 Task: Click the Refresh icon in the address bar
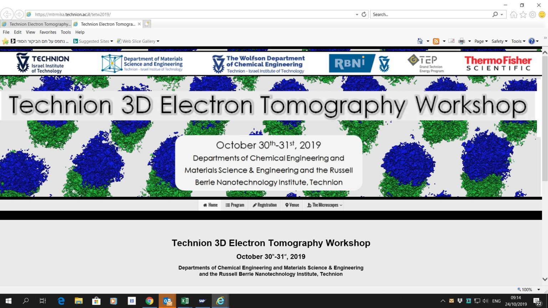tap(364, 14)
